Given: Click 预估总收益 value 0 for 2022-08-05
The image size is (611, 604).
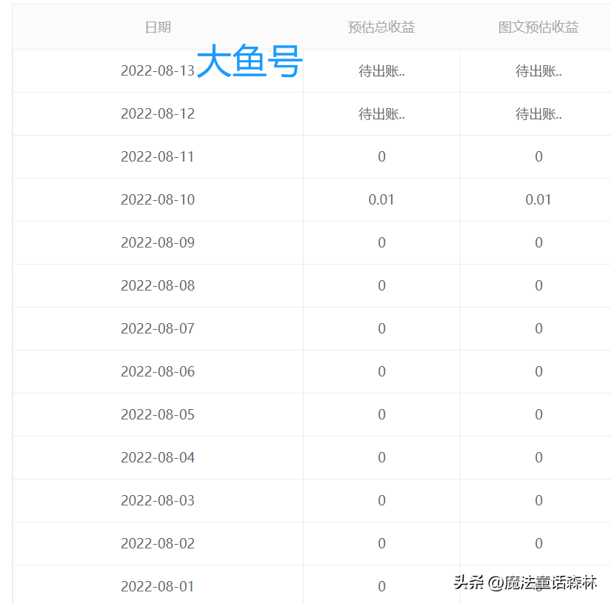Looking at the screenshot, I should [x=381, y=414].
